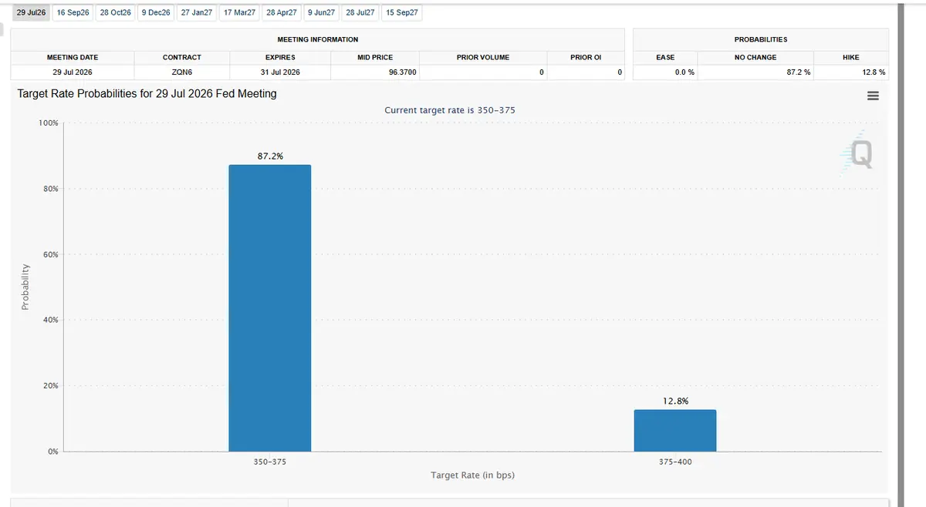Click the NO CHANGE column header
The height and width of the screenshot is (507, 926).
coord(755,57)
